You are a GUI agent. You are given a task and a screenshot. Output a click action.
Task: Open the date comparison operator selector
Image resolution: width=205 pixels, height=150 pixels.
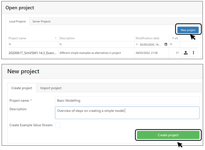pyautogui.click(x=137, y=44)
